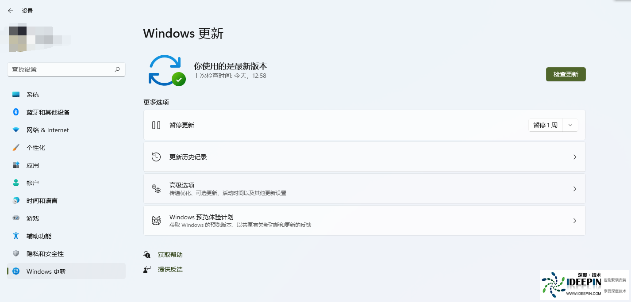Open the 暂停 1 周 dropdown arrow

pyautogui.click(x=570, y=125)
